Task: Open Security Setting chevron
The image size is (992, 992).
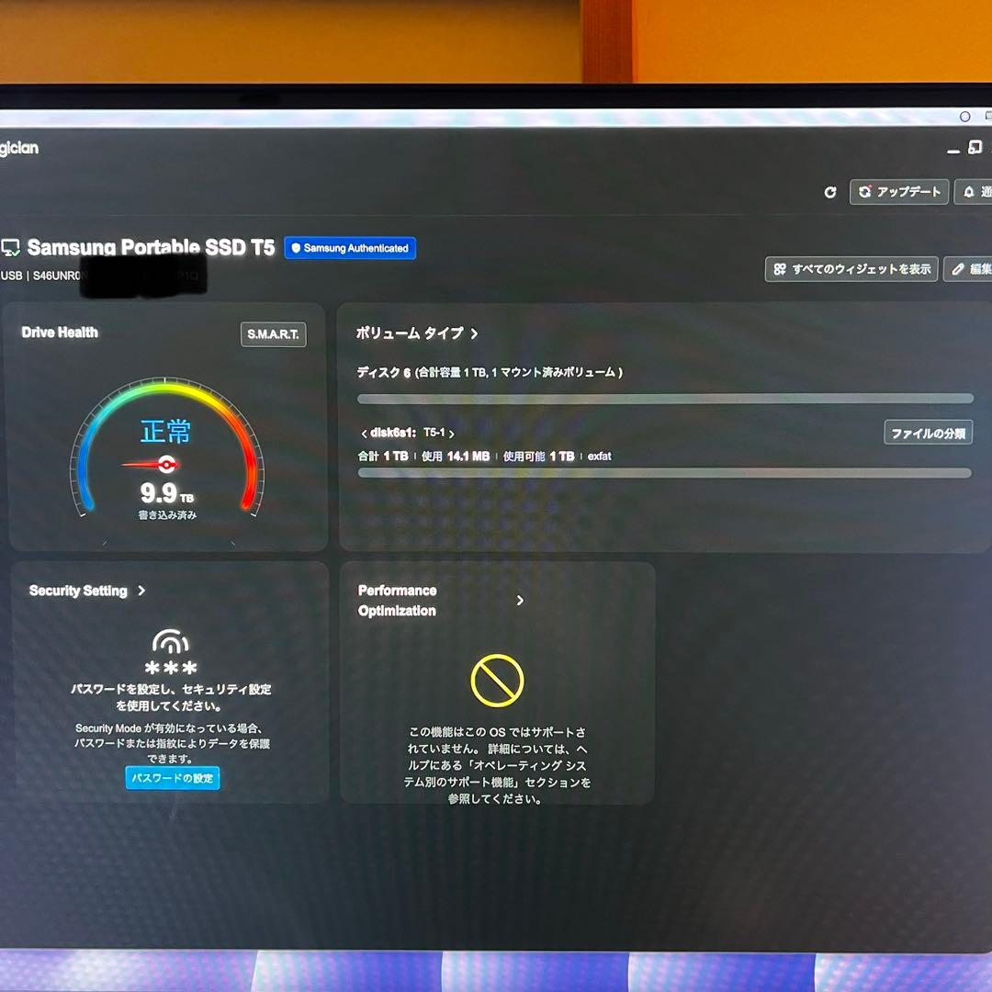Action: 141,591
